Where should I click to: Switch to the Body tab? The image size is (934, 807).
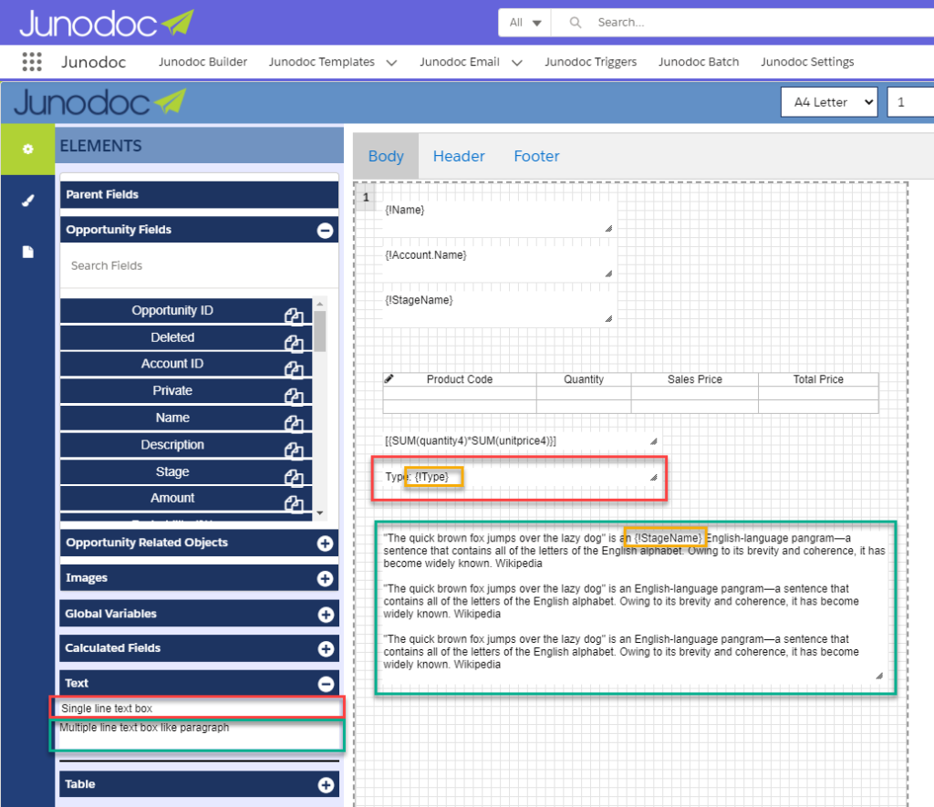coord(386,156)
